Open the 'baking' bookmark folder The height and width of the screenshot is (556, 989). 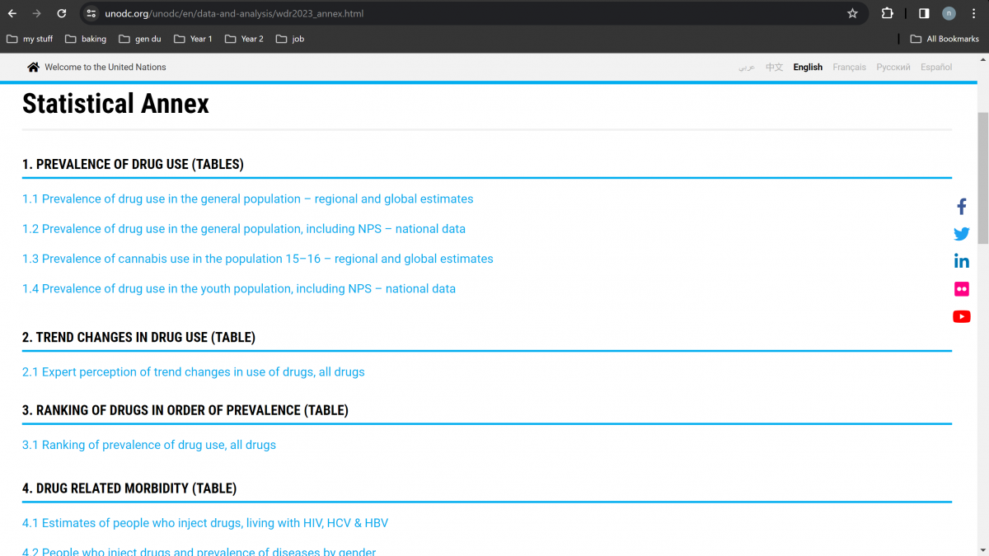[86, 39]
